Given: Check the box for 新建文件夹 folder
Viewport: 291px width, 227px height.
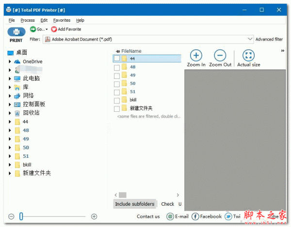Looking at the screenshot, I should click(x=117, y=109).
